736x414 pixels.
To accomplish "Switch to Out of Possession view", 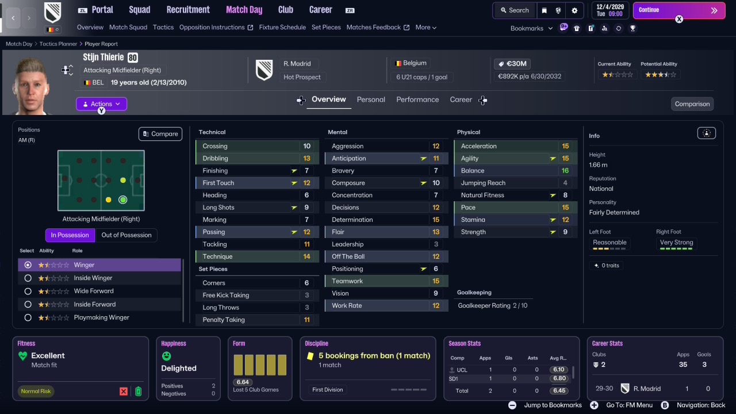I will (x=126, y=235).
